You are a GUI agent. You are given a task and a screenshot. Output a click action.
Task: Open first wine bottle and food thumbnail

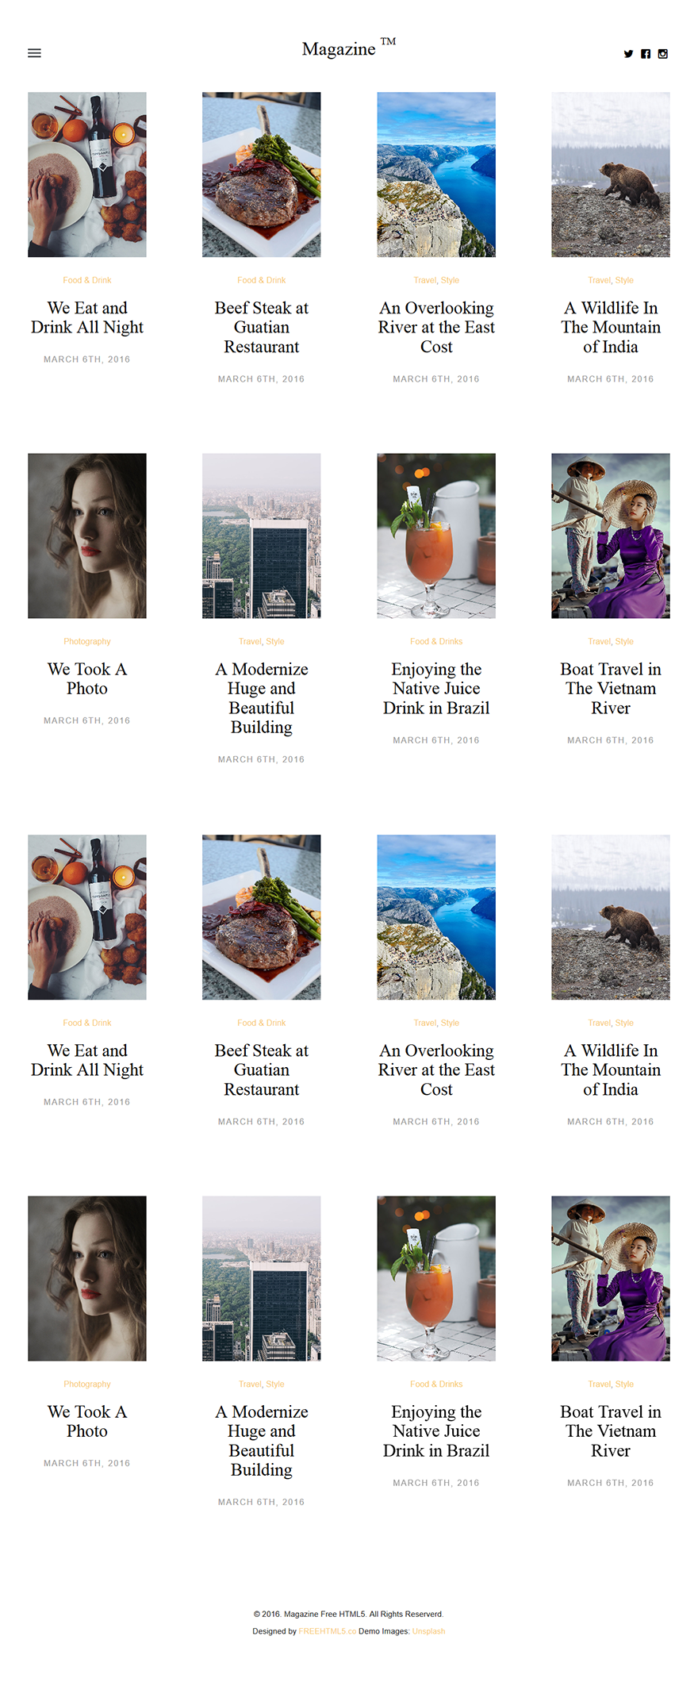click(87, 175)
